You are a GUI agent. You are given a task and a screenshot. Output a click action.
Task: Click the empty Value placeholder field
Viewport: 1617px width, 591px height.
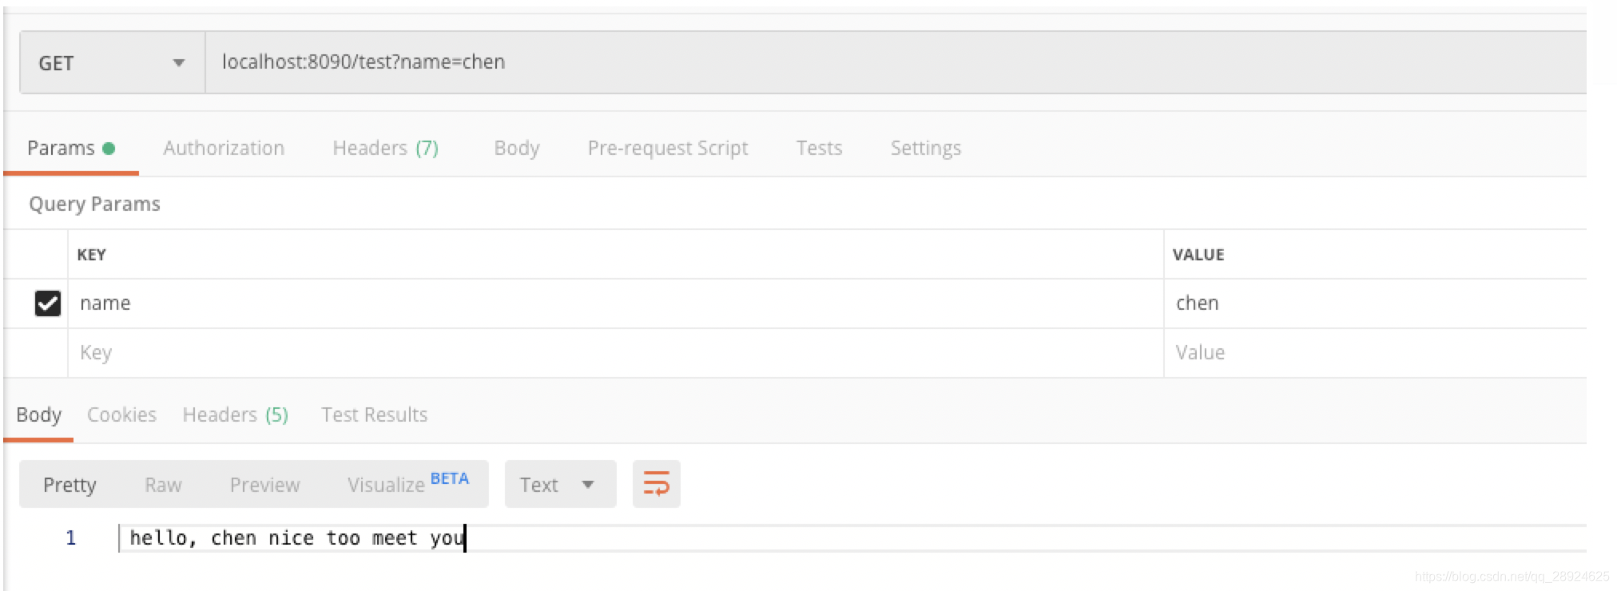[1375, 353]
